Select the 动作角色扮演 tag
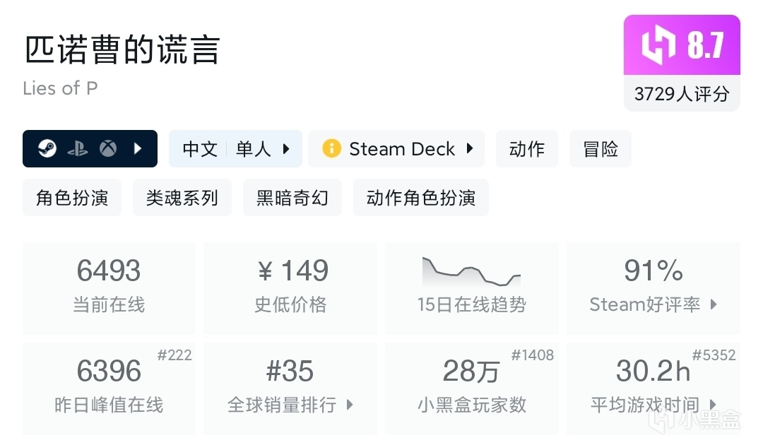This screenshot has width=763, height=445. click(x=421, y=198)
